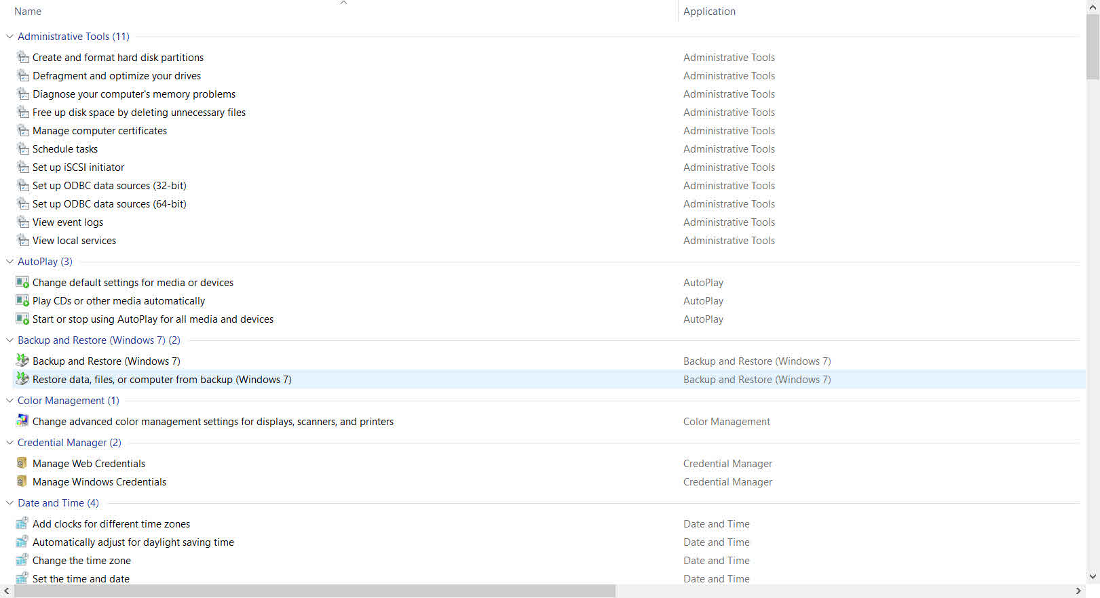The width and height of the screenshot is (1100, 598).
Task: Click icon for Free up disk space item
Action: click(x=22, y=112)
